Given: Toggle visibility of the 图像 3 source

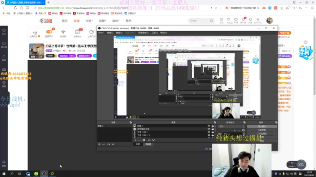Looking at the screenshot, I should (209, 126).
